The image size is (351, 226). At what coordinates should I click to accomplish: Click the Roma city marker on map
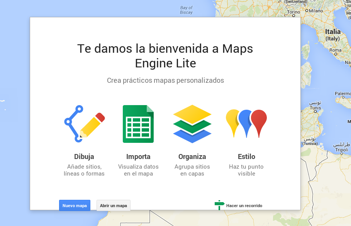point(335,54)
